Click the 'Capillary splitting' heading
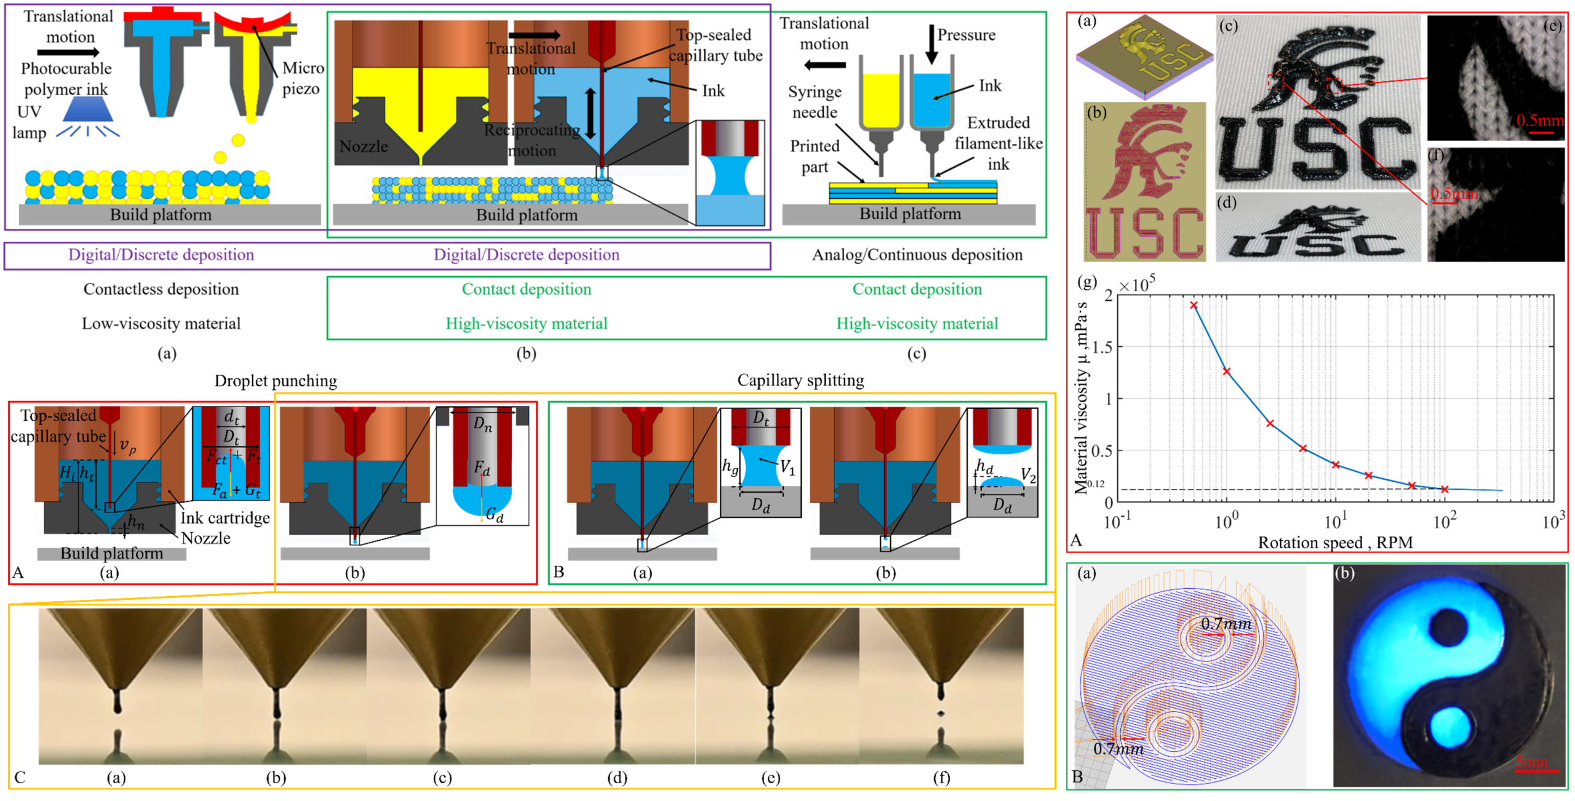The image size is (1575, 801). click(x=800, y=380)
